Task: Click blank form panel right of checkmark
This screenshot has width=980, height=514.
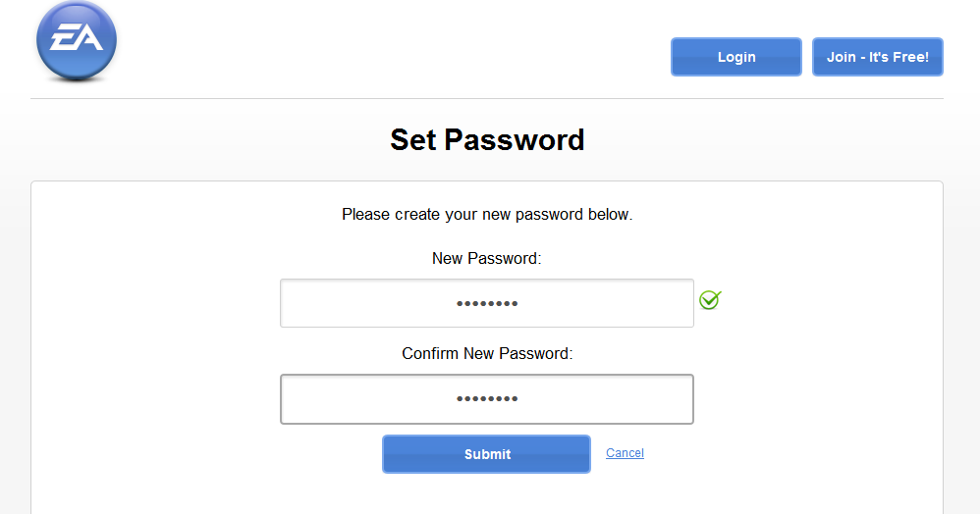Action: coord(832,300)
